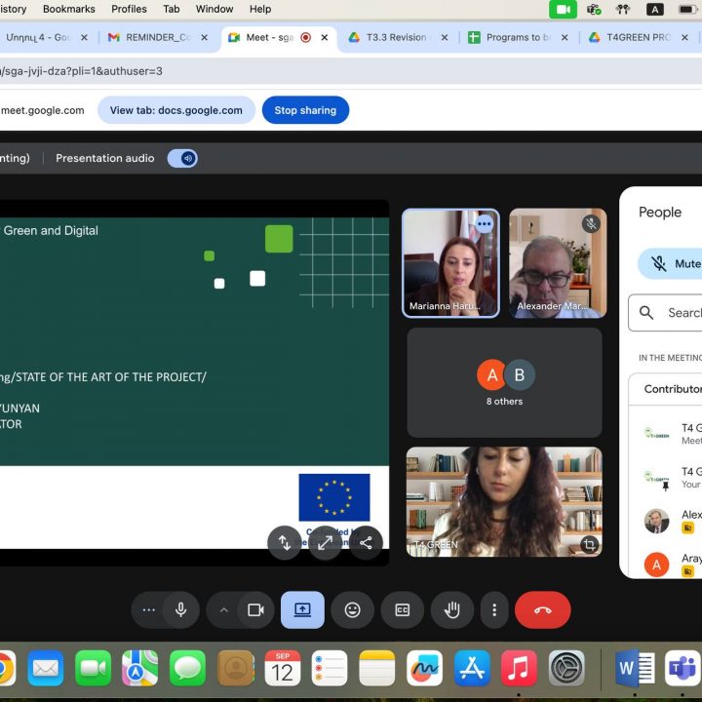Switch to the T3.3 Revision tab
This screenshot has width=702, height=702.
396,37
